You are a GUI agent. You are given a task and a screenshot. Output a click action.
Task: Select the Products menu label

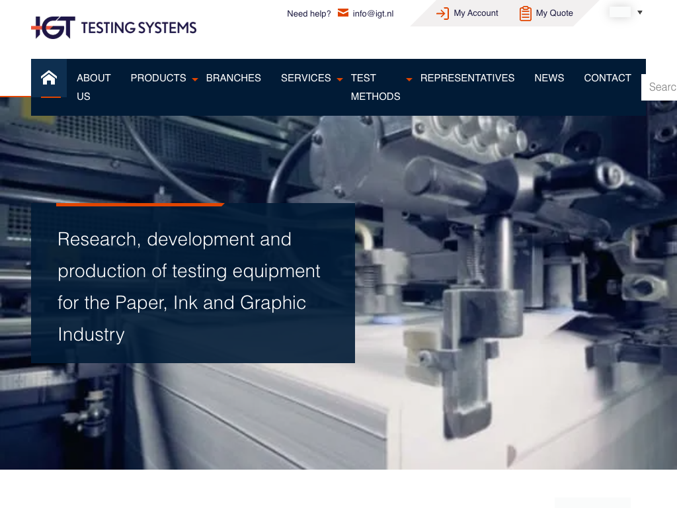(x=158, y=78)
